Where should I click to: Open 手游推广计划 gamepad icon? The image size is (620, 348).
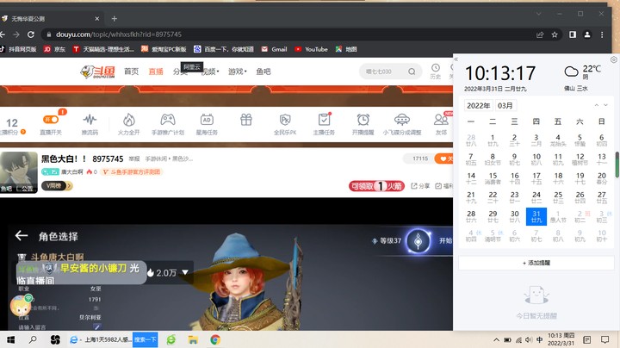tap(168, 120)
